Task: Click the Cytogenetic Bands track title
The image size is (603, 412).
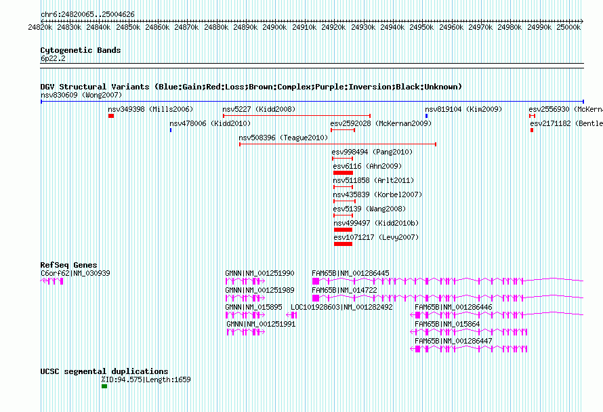Action: click(x=81, y=50)
